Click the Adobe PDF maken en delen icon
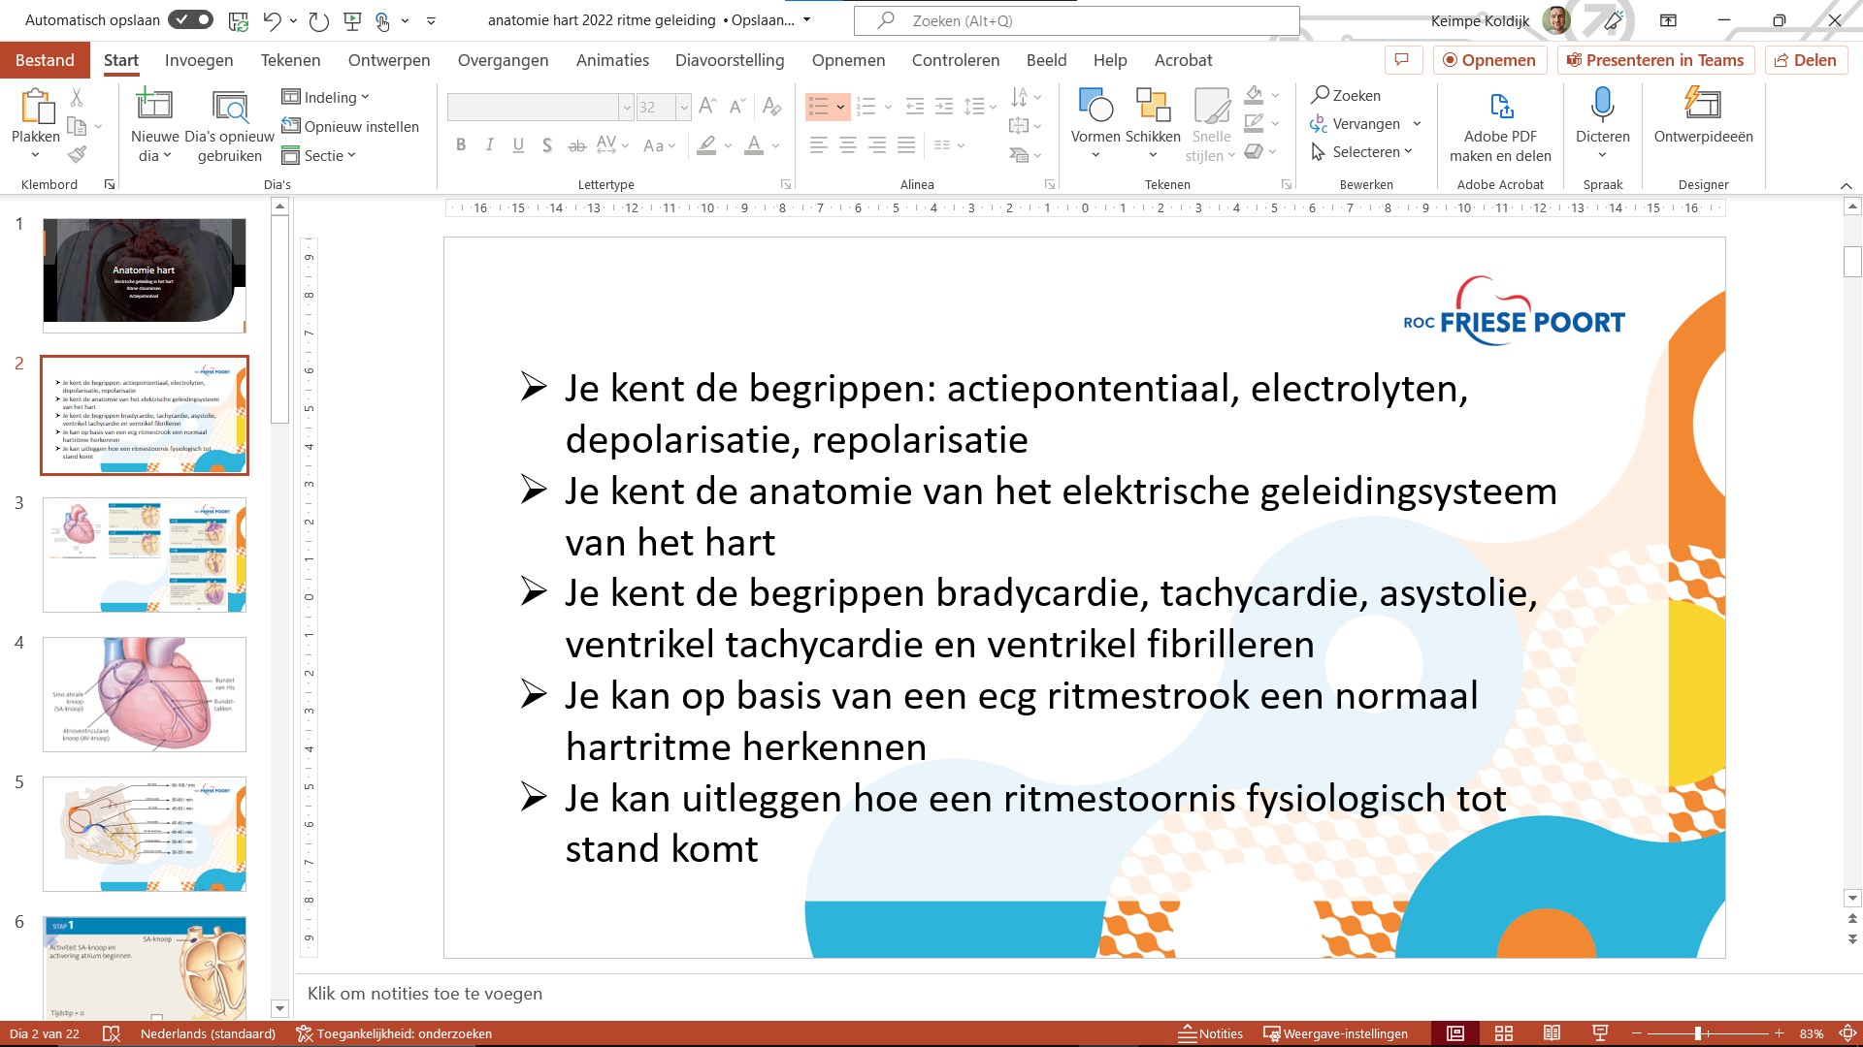The height and width of the screenshot is (1047, 1863). [x=1500, y=105]
